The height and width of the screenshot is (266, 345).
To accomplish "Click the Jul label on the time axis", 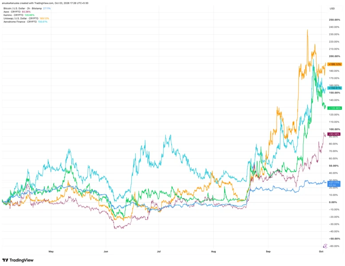I will tap(159, 251).
